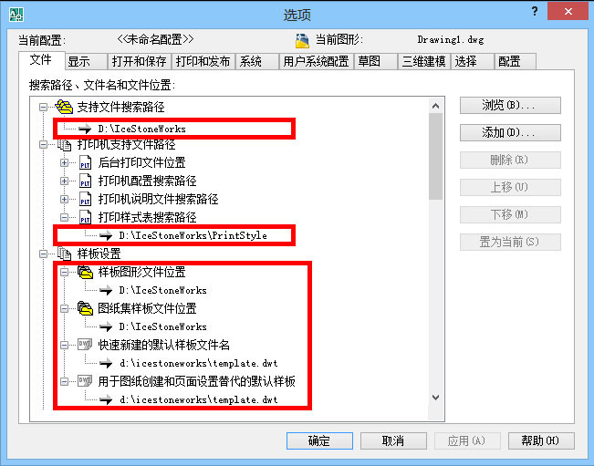Viewport: 594px width, 466px height.
Task: Switch to the 显示 tab
Action: (86, 61)
